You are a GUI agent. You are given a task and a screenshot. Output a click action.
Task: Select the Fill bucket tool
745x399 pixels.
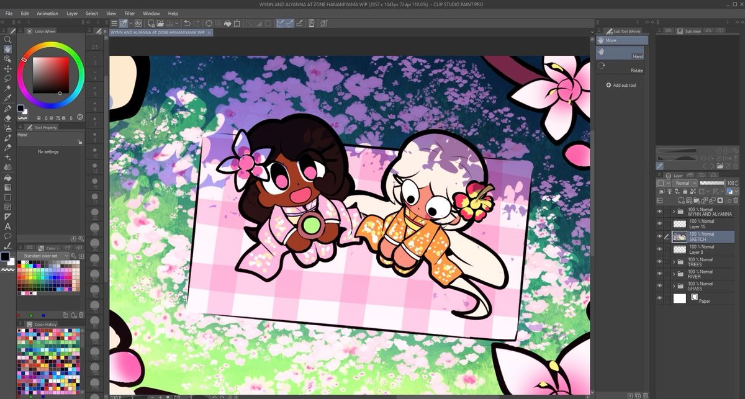click(7, 177)
